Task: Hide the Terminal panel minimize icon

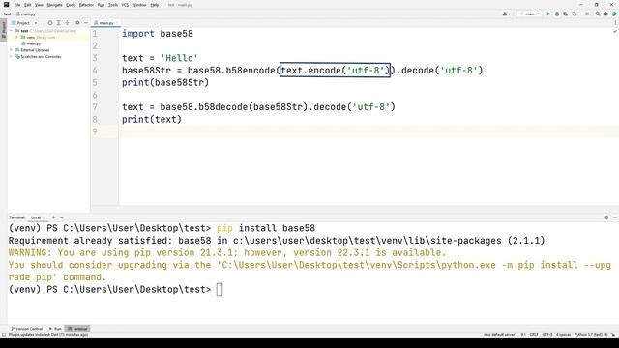Action: (615, 217)
